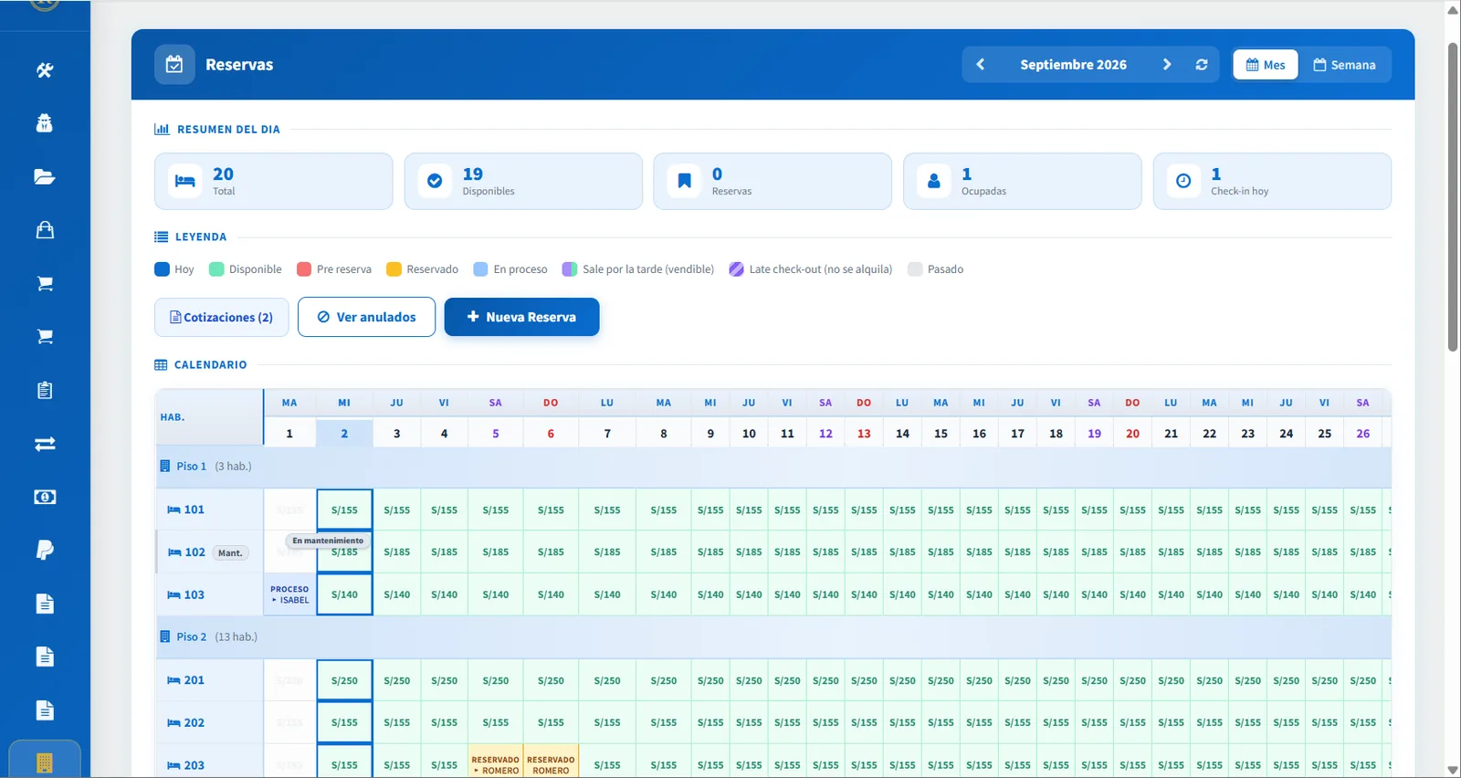Viewport: 1461px width, 778px height.
Task: Click the spy user sidebar icon
Action: tap(44, 123)
